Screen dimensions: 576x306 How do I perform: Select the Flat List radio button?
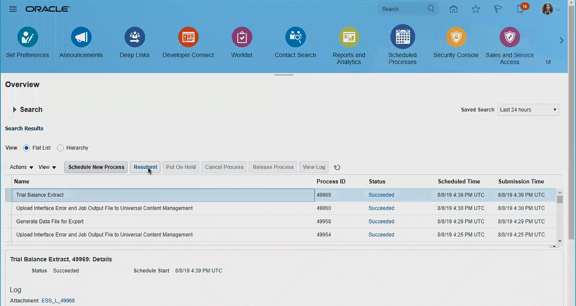[x=26, y=148]
